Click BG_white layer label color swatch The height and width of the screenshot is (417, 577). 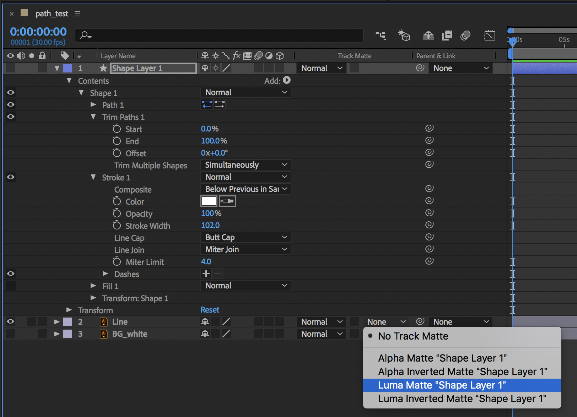pos(68,334)
